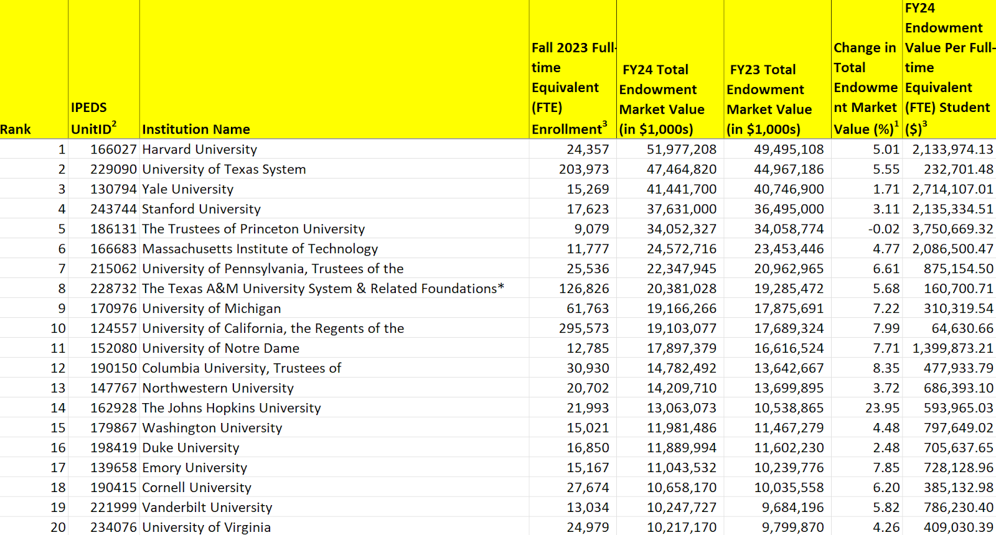Viewport: 996px width, 535px height.
Task: Select Harvard's UnitID 166027
Action: (104, 149)
